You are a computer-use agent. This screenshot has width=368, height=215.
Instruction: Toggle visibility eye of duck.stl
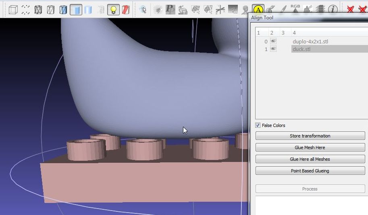point(273,49)
